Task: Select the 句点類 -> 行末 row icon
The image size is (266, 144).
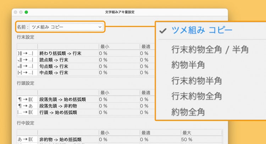Action: point(27,66)
